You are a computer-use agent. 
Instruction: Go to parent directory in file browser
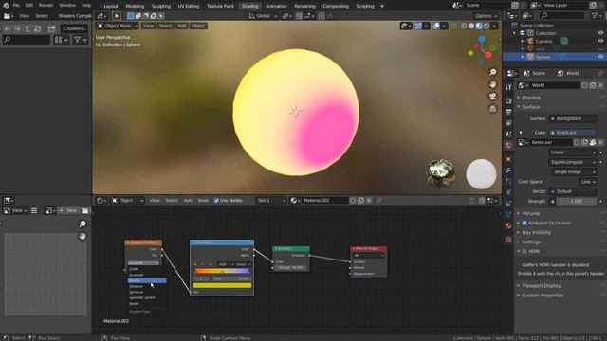click(28, 28)
